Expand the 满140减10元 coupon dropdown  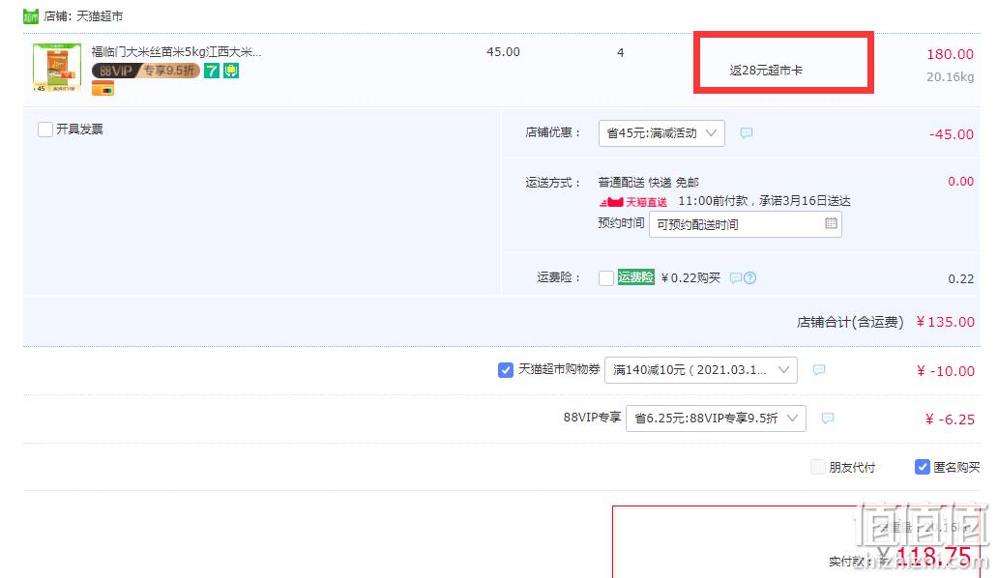pyautogui.click(x=701, y=370)
